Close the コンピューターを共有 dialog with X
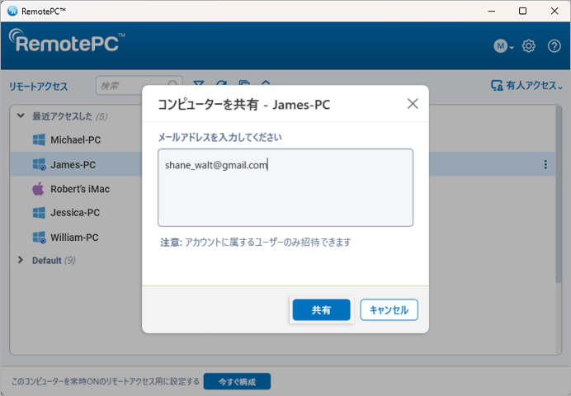 click(413, 104)
